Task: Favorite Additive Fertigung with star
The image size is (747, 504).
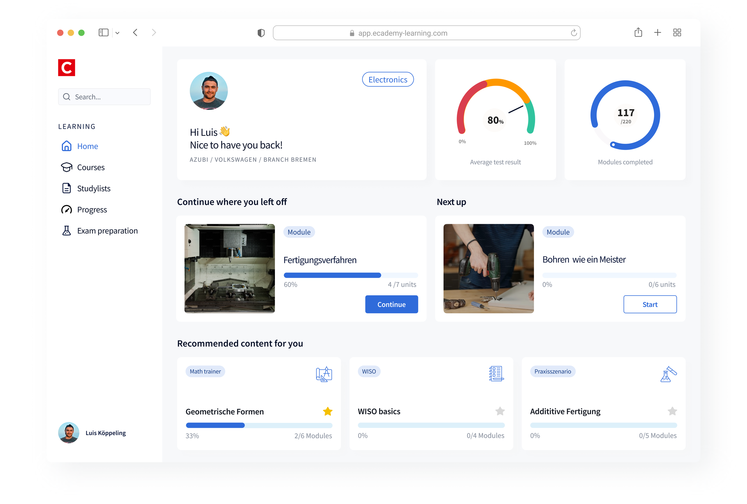Action: 672,411
